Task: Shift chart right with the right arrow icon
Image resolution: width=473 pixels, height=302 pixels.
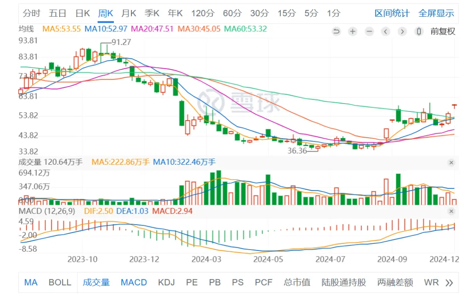Action: pos(402,31)
